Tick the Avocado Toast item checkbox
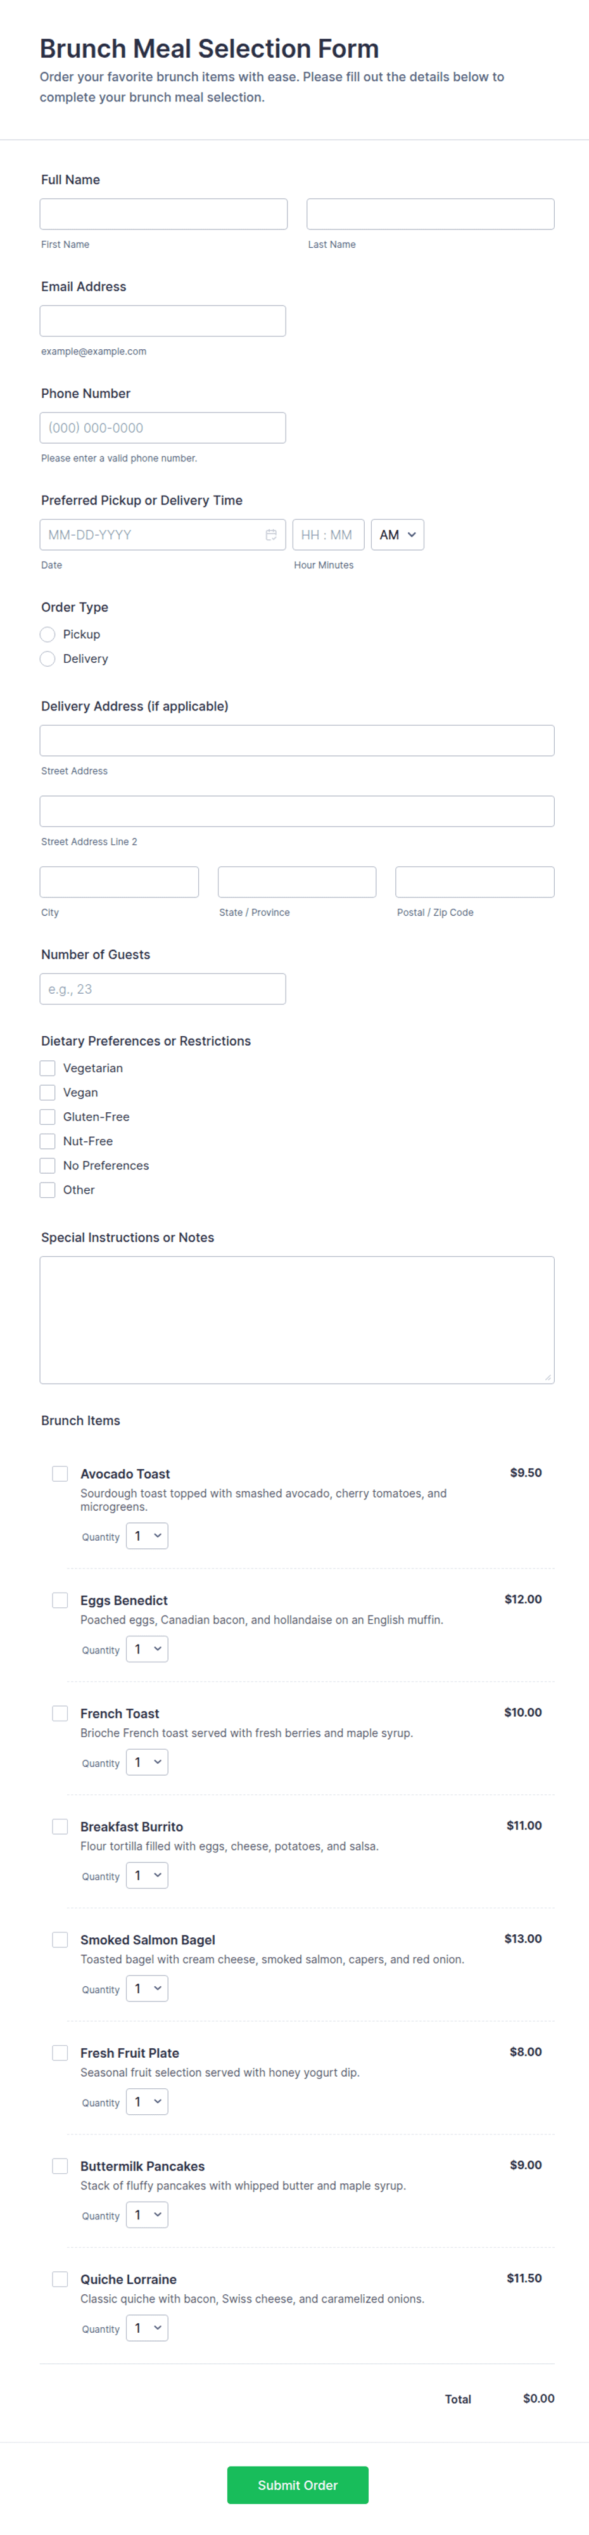This screenshot has width=589, height=2535. [60, 1473]
